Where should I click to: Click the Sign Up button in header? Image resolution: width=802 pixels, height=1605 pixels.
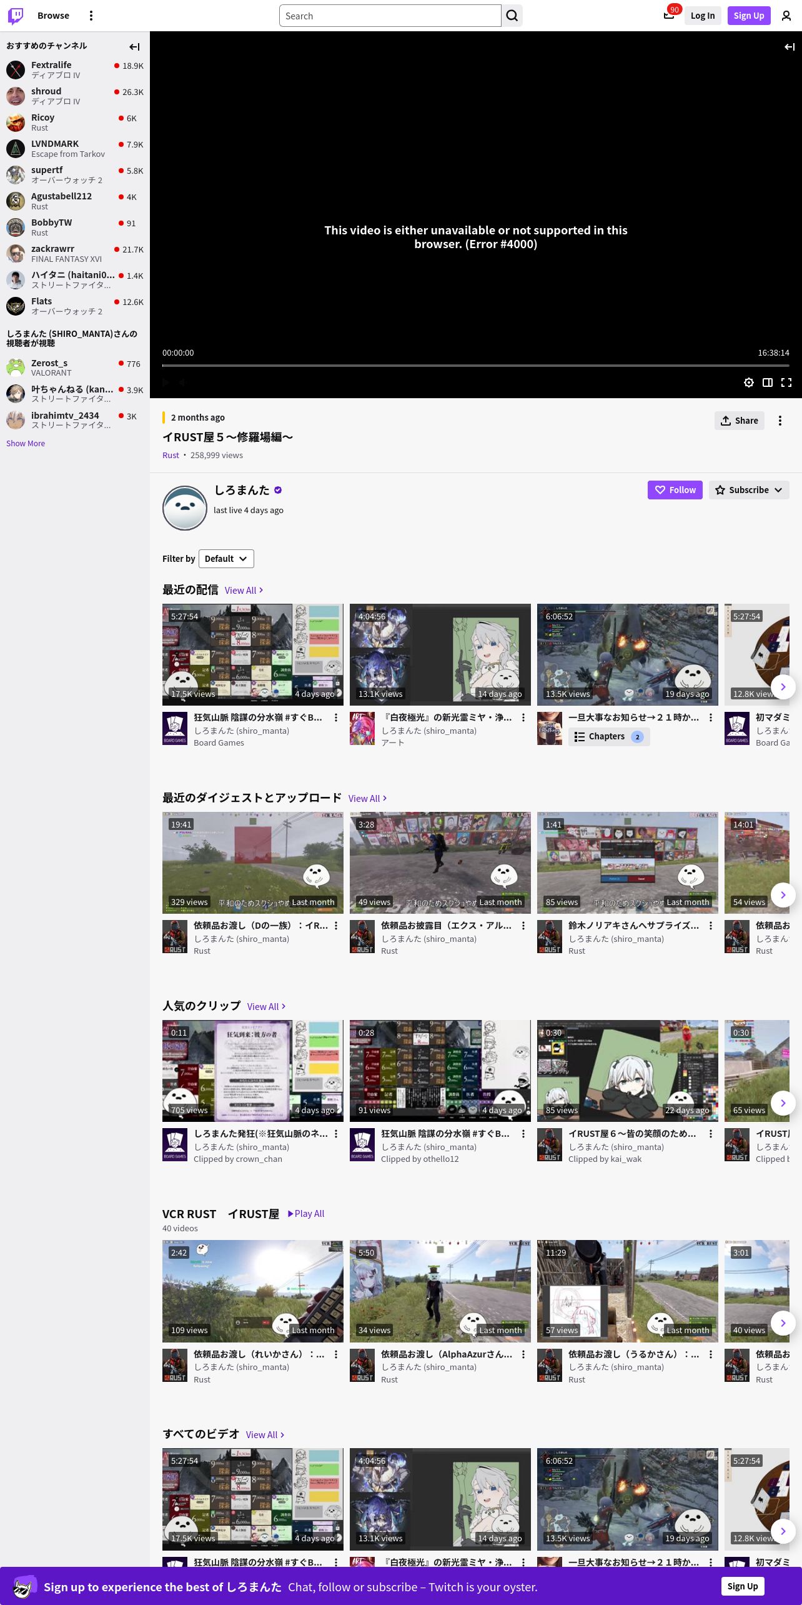[749, 16]
